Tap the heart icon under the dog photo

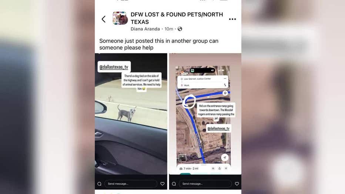coord(163,184)
